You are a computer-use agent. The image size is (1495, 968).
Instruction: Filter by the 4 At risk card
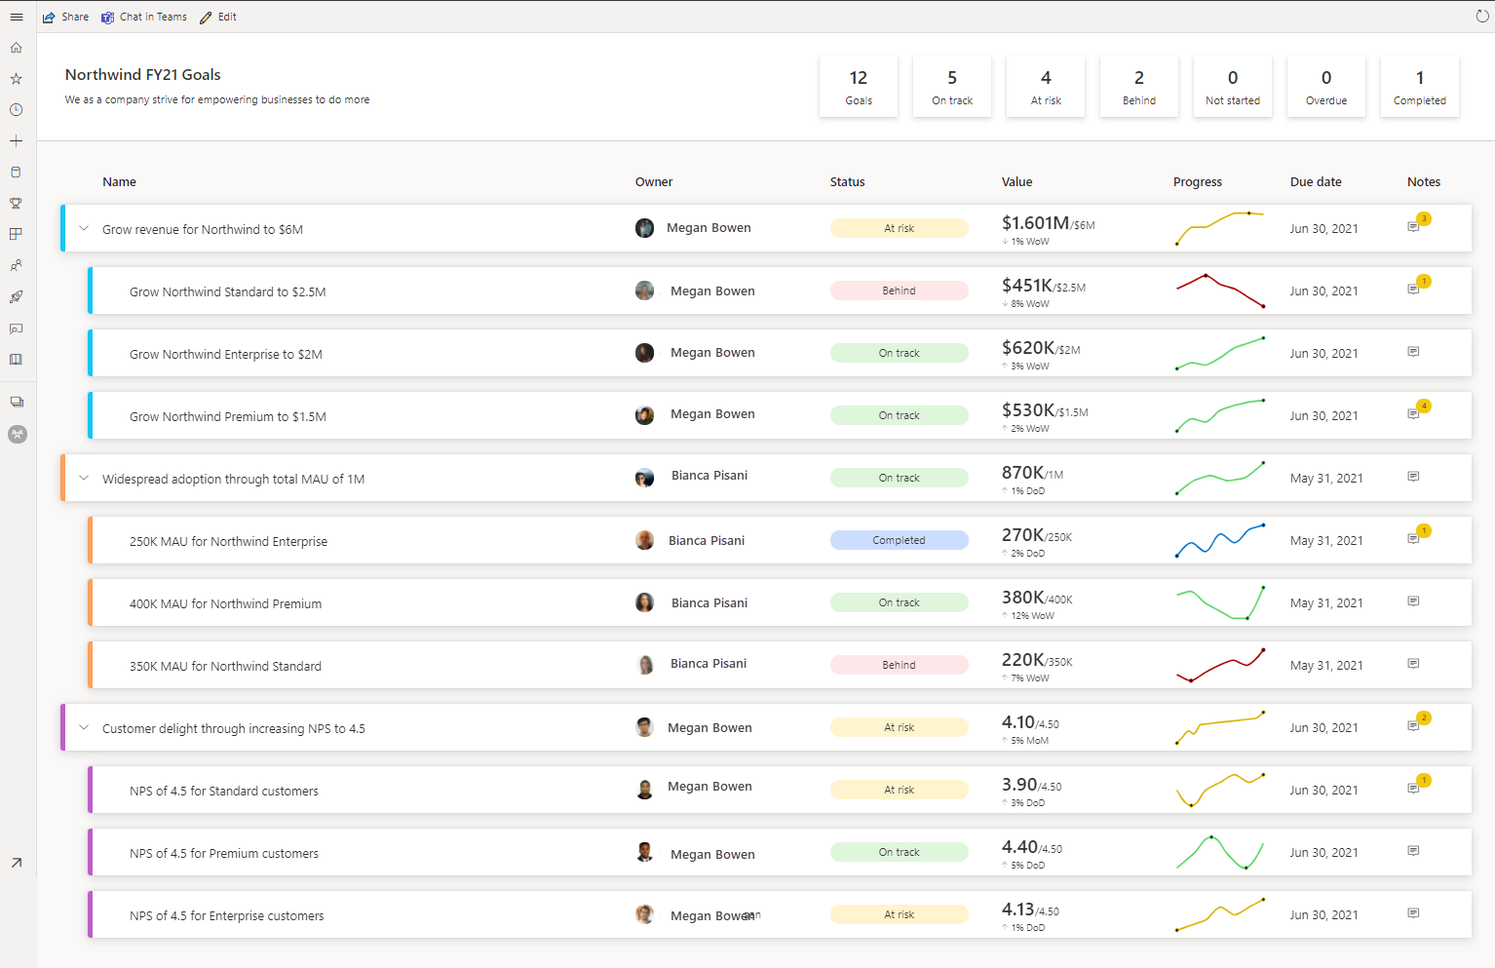click(x=1046, y=87)
